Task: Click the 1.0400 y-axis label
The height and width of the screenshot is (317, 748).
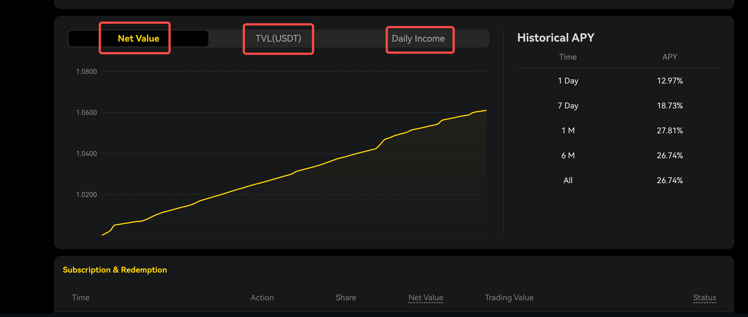Action: (x=86, y=154)
